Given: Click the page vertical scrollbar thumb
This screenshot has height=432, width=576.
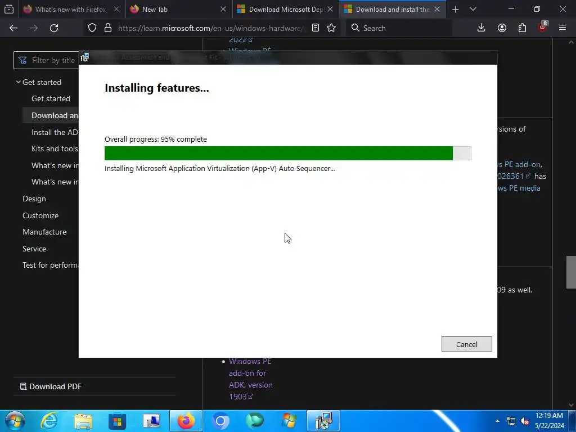Looking at the screenshot, I should (571, 272).
